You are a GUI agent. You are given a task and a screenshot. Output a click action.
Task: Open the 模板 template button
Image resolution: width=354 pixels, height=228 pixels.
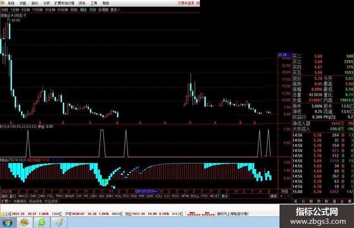[x=274, y=196]
